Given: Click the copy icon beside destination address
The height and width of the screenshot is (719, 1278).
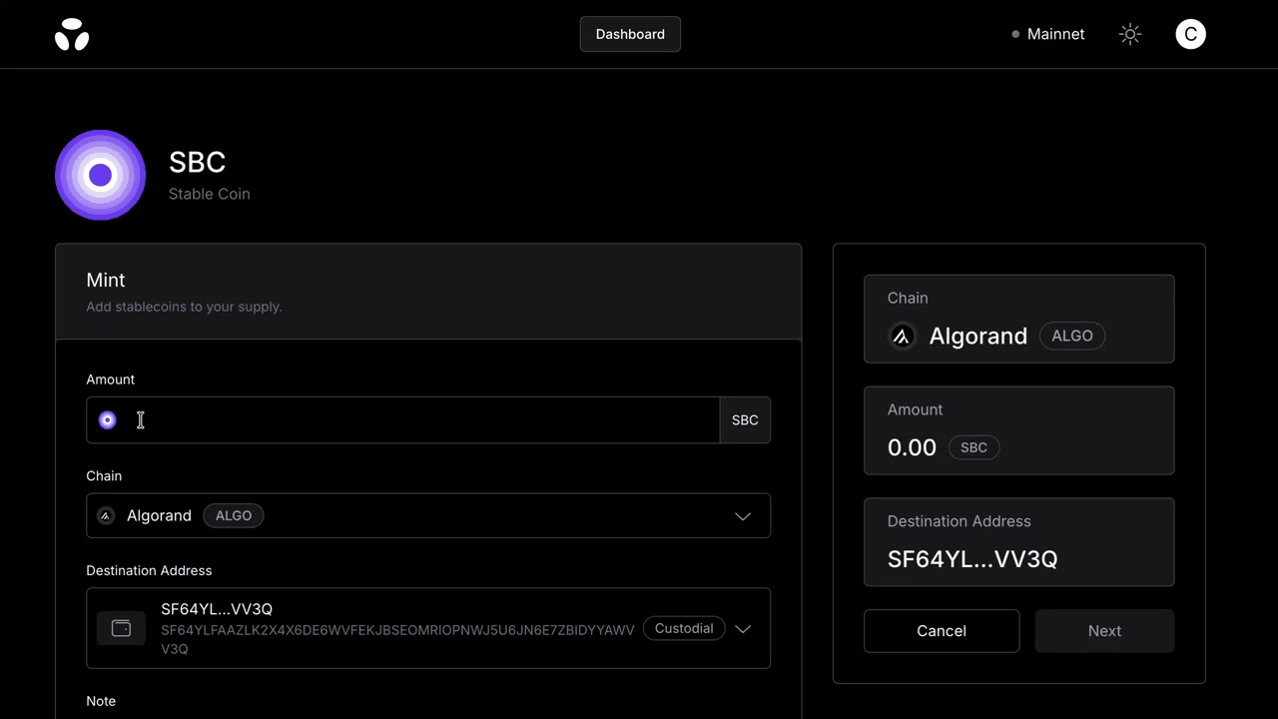Looking at the screenshot, I should (120, 628).
